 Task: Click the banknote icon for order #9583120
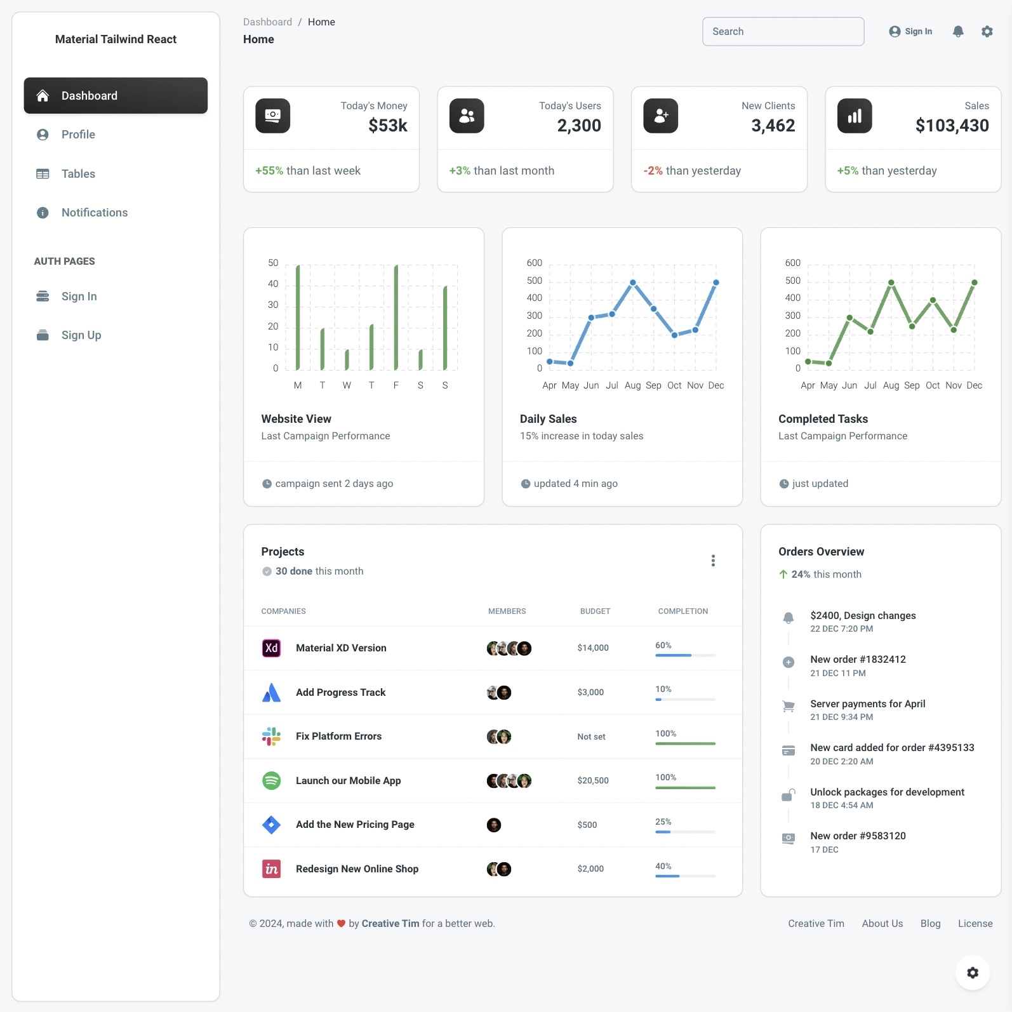point(789,838)
